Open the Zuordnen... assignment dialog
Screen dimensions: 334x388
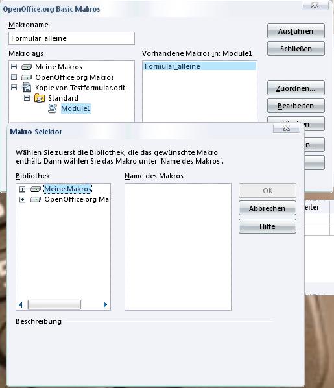[296, 88]
